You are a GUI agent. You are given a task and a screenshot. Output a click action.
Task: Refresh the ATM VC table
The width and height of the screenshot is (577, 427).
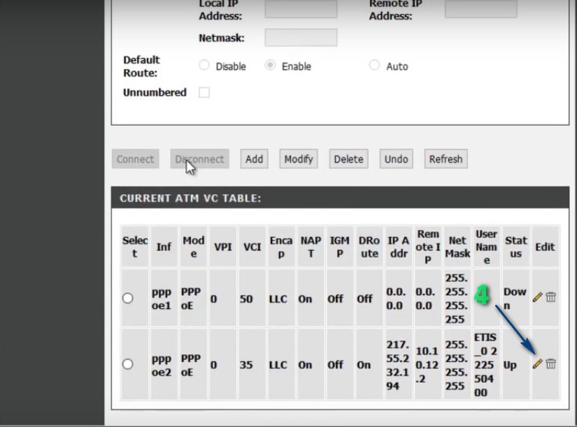click(446, 159)
